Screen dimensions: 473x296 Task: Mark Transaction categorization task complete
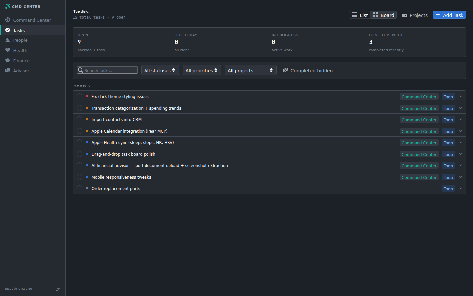coord(79,108)
